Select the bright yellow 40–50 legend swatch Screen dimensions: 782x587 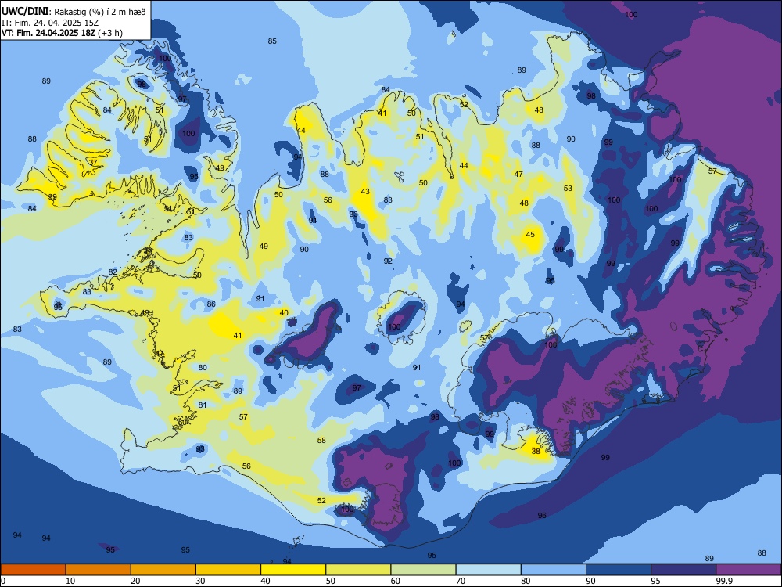pos(293,570)
